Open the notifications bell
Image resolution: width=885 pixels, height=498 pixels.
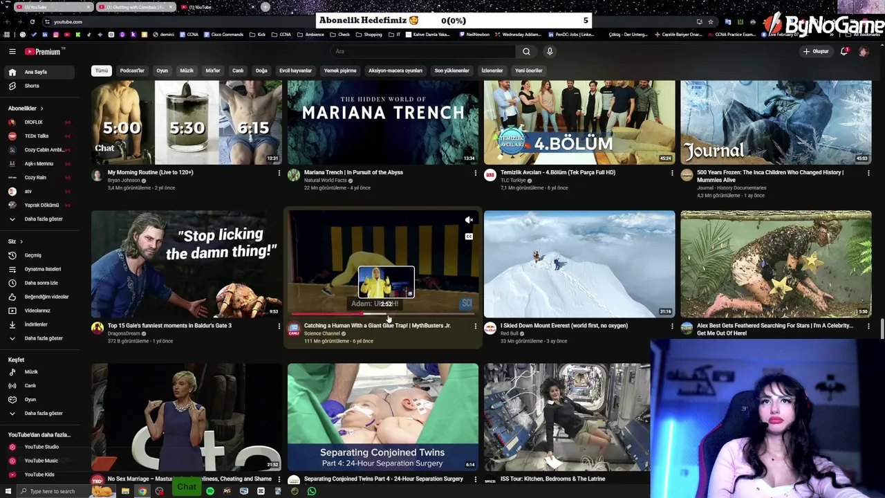(x=844, y=51)
